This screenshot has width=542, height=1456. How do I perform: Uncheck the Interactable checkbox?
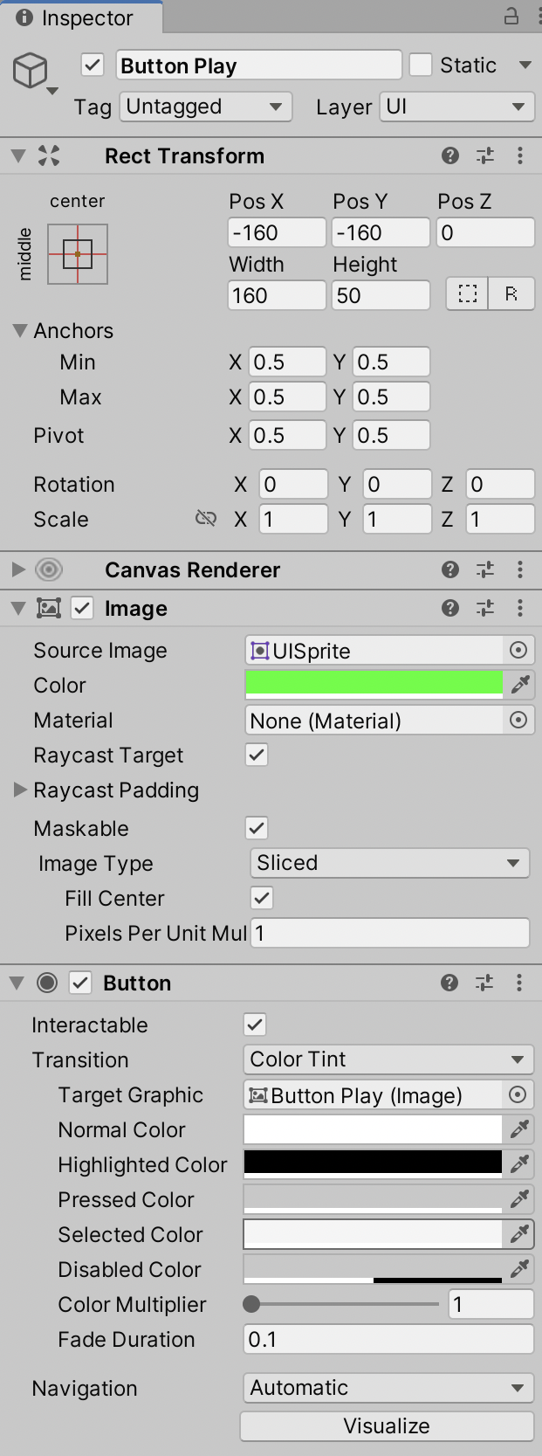point(255,1025)
